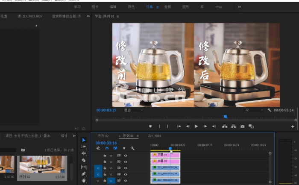The width and height of the screenshot is (299, 185).
Task: Open the 1/2 playback resolution dropdown
Action: [x=253, y=110]
